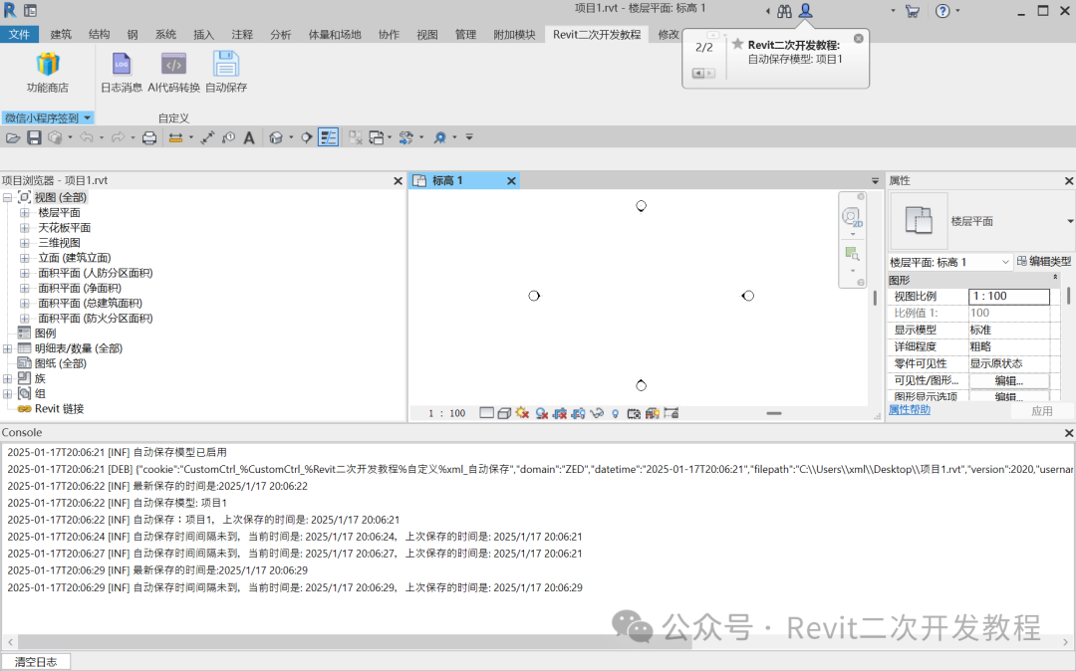Click the 自动保存 ribbon icon
The image size is (1076, 671).
(x=226, y=65)
